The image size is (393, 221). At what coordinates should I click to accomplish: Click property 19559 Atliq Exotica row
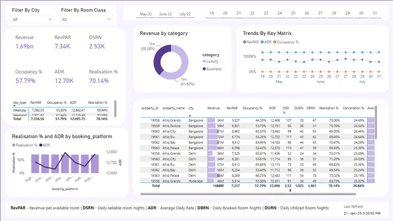pos(257,126)
